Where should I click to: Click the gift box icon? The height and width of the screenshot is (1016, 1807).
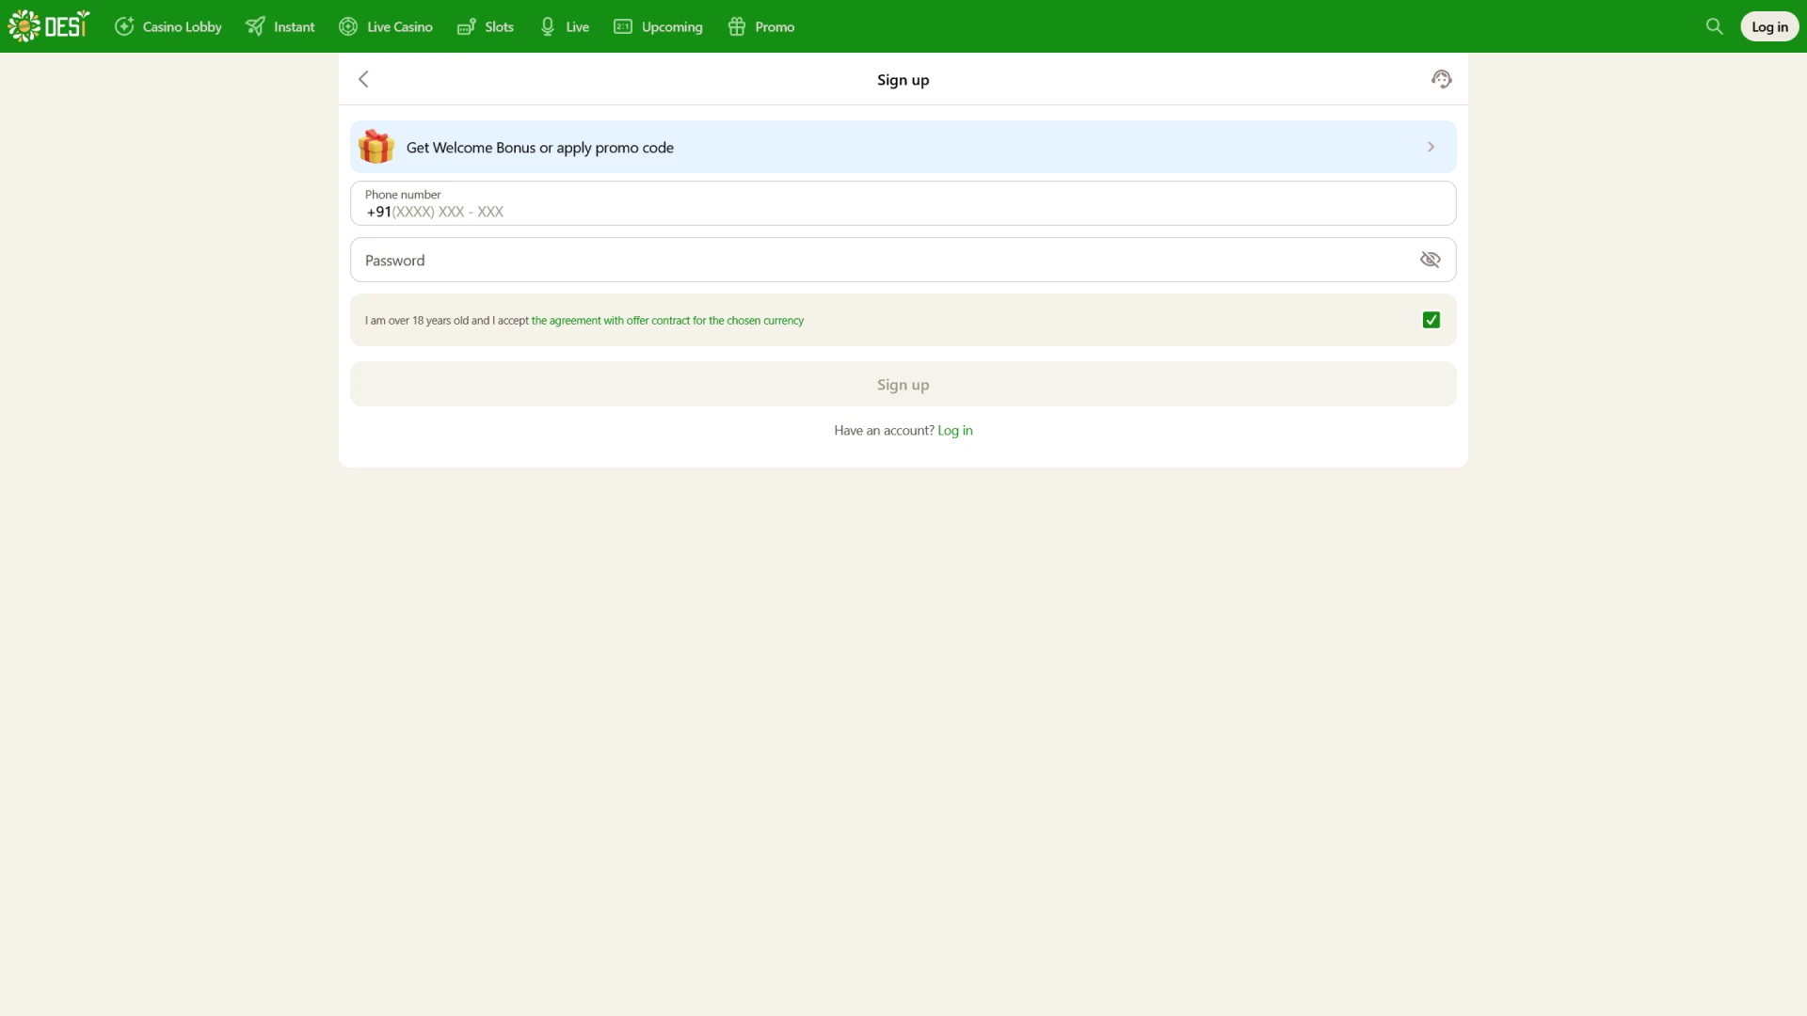(376, 147)
